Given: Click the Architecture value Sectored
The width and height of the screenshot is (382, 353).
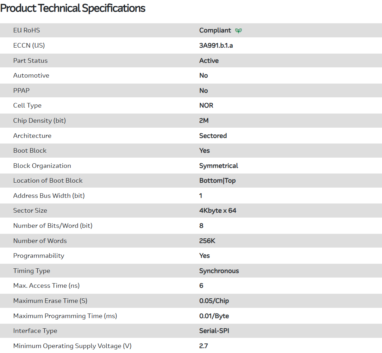Looking at the screenshot, I should click(x=213, y=136).
